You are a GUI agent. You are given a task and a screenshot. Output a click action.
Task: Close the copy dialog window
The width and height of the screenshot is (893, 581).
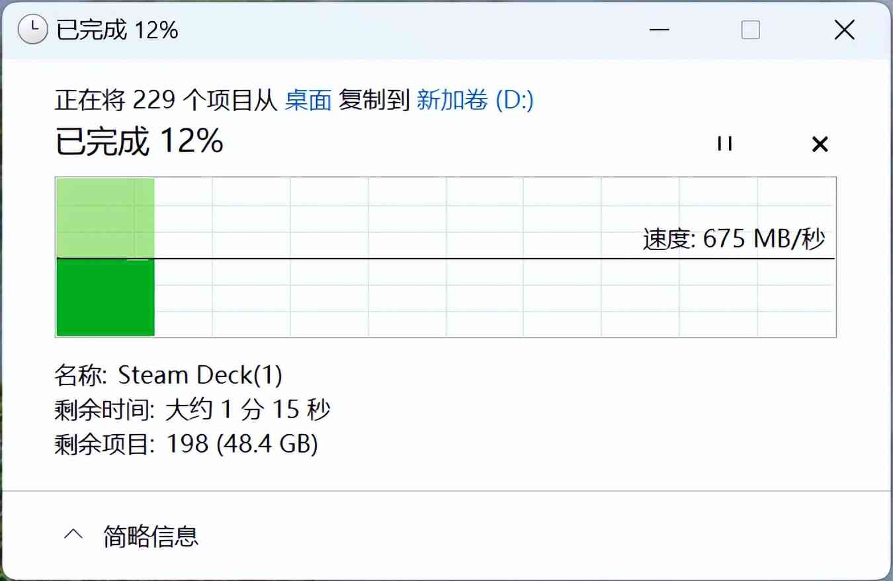point(844,30)
